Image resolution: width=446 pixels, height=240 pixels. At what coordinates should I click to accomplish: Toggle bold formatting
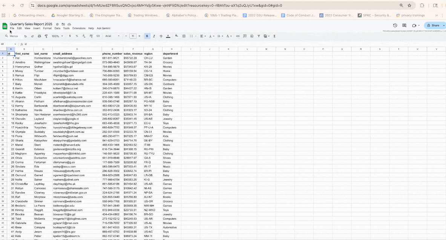[147, 36]
